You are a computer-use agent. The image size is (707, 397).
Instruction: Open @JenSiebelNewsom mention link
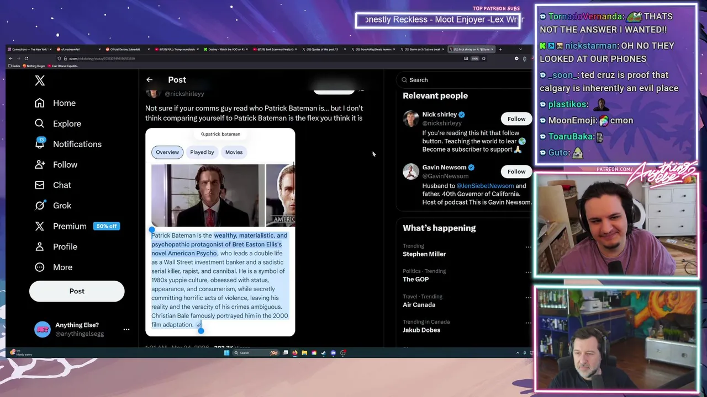point(485,186)
